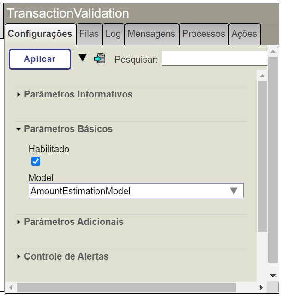Expand the Controle de Alertas section
The height and width of the screenshot is (296, 282).
(66, 256)
